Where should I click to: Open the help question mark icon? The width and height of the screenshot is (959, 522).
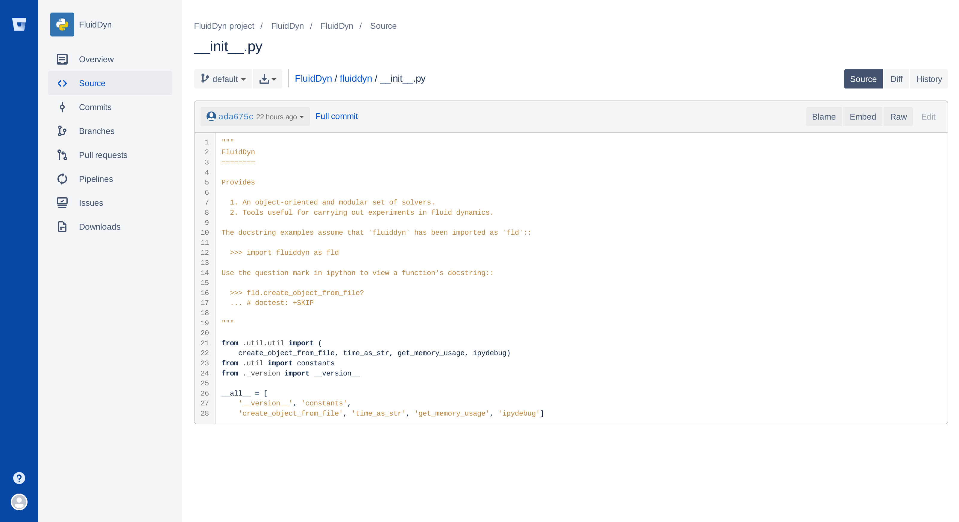pyautogui.click(x=19, y=478)
